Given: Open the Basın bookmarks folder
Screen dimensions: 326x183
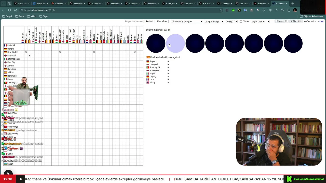Looking at the screenshot, I should [x=19, y=16].
